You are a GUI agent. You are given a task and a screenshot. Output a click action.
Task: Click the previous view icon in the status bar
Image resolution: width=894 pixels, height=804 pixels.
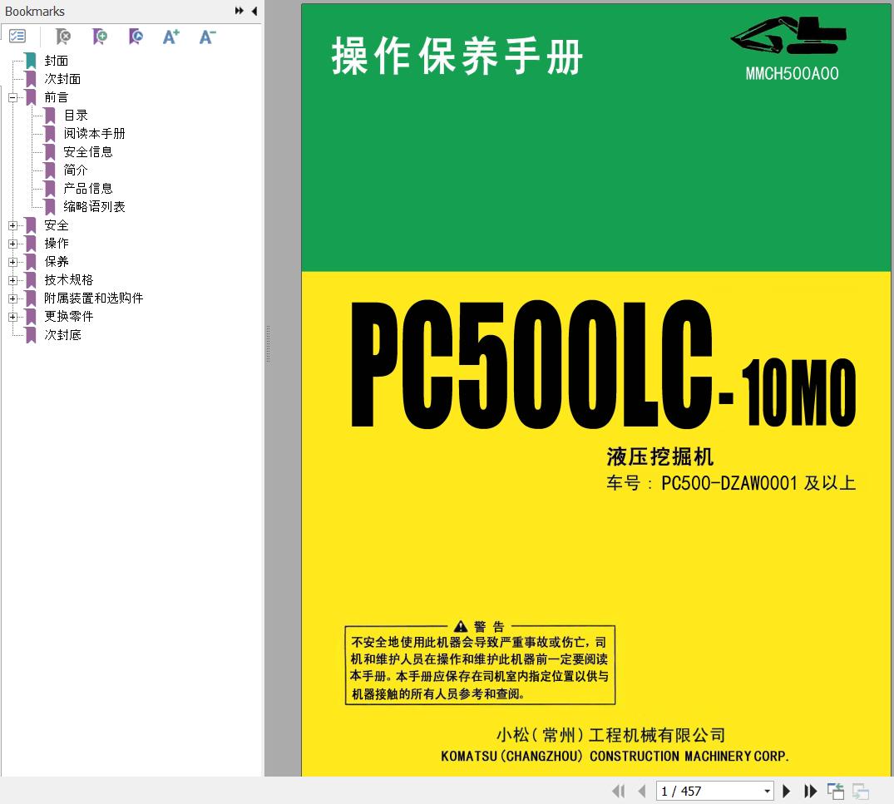click(836, 791)
